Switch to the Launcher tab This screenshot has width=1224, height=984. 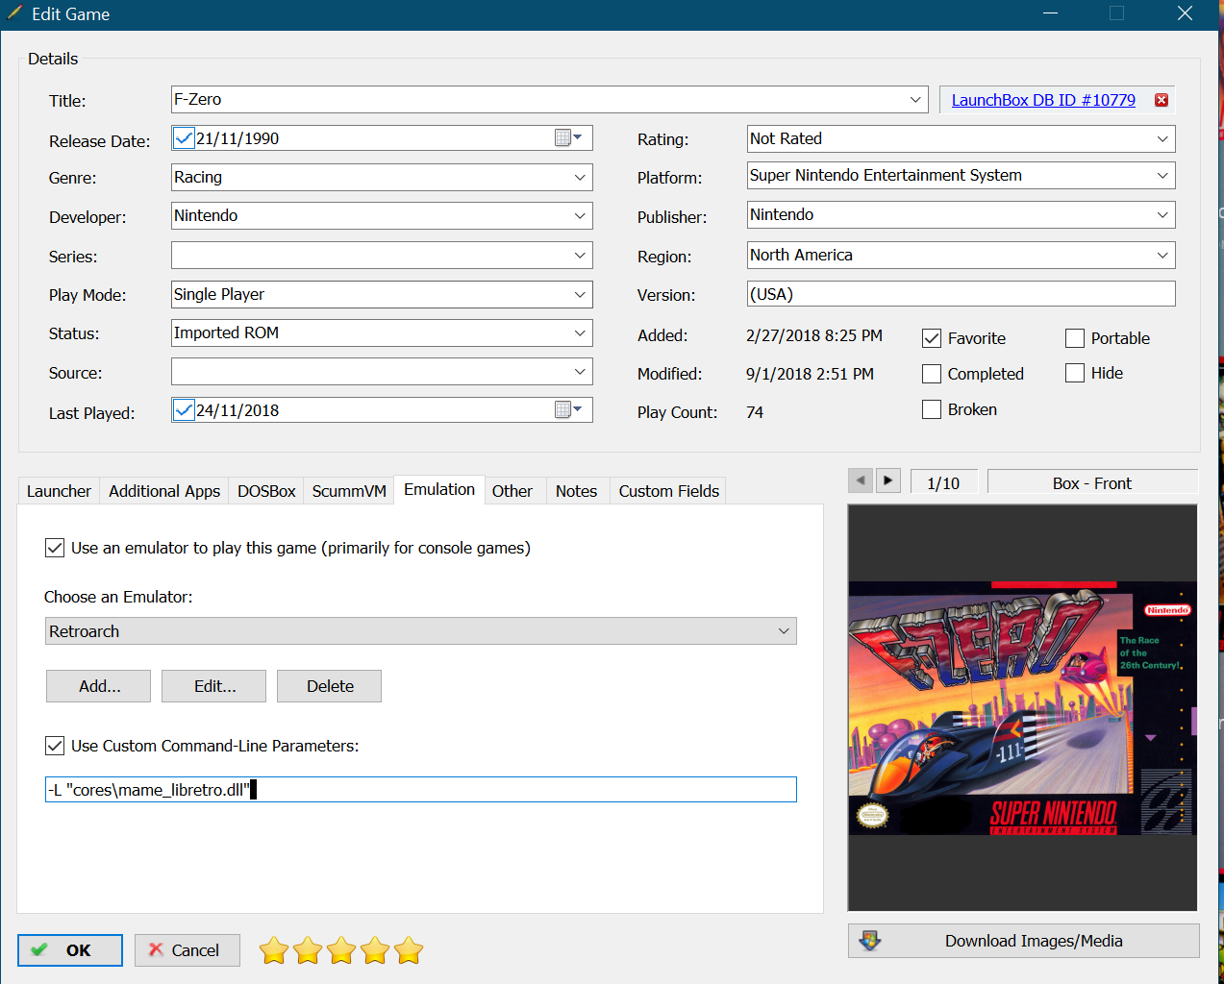coord(59,491)
